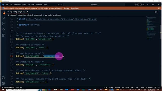Click the Windows Start button
The width and height of the screenshot is (162, 91).
3,89
